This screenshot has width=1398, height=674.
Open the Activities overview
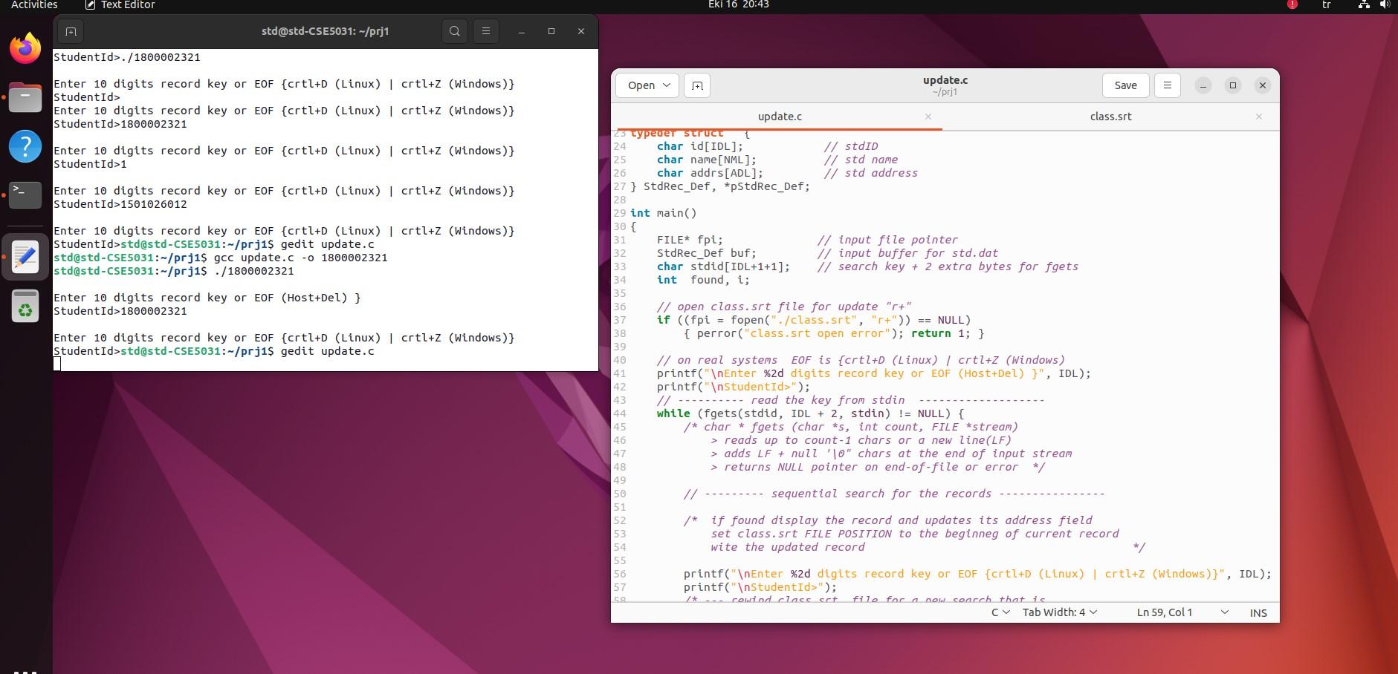[33, 5]
